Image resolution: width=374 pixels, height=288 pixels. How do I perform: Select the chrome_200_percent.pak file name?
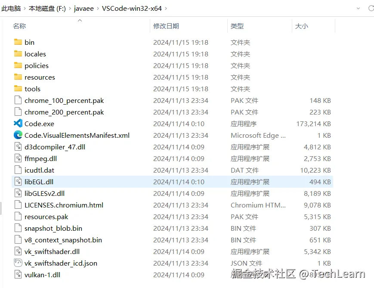pos(64,112)
